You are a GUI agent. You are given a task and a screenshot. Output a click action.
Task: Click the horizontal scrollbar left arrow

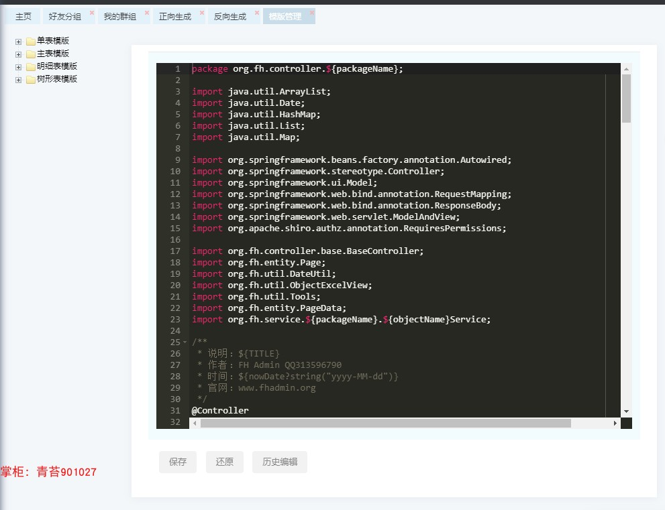coord(195,423)
